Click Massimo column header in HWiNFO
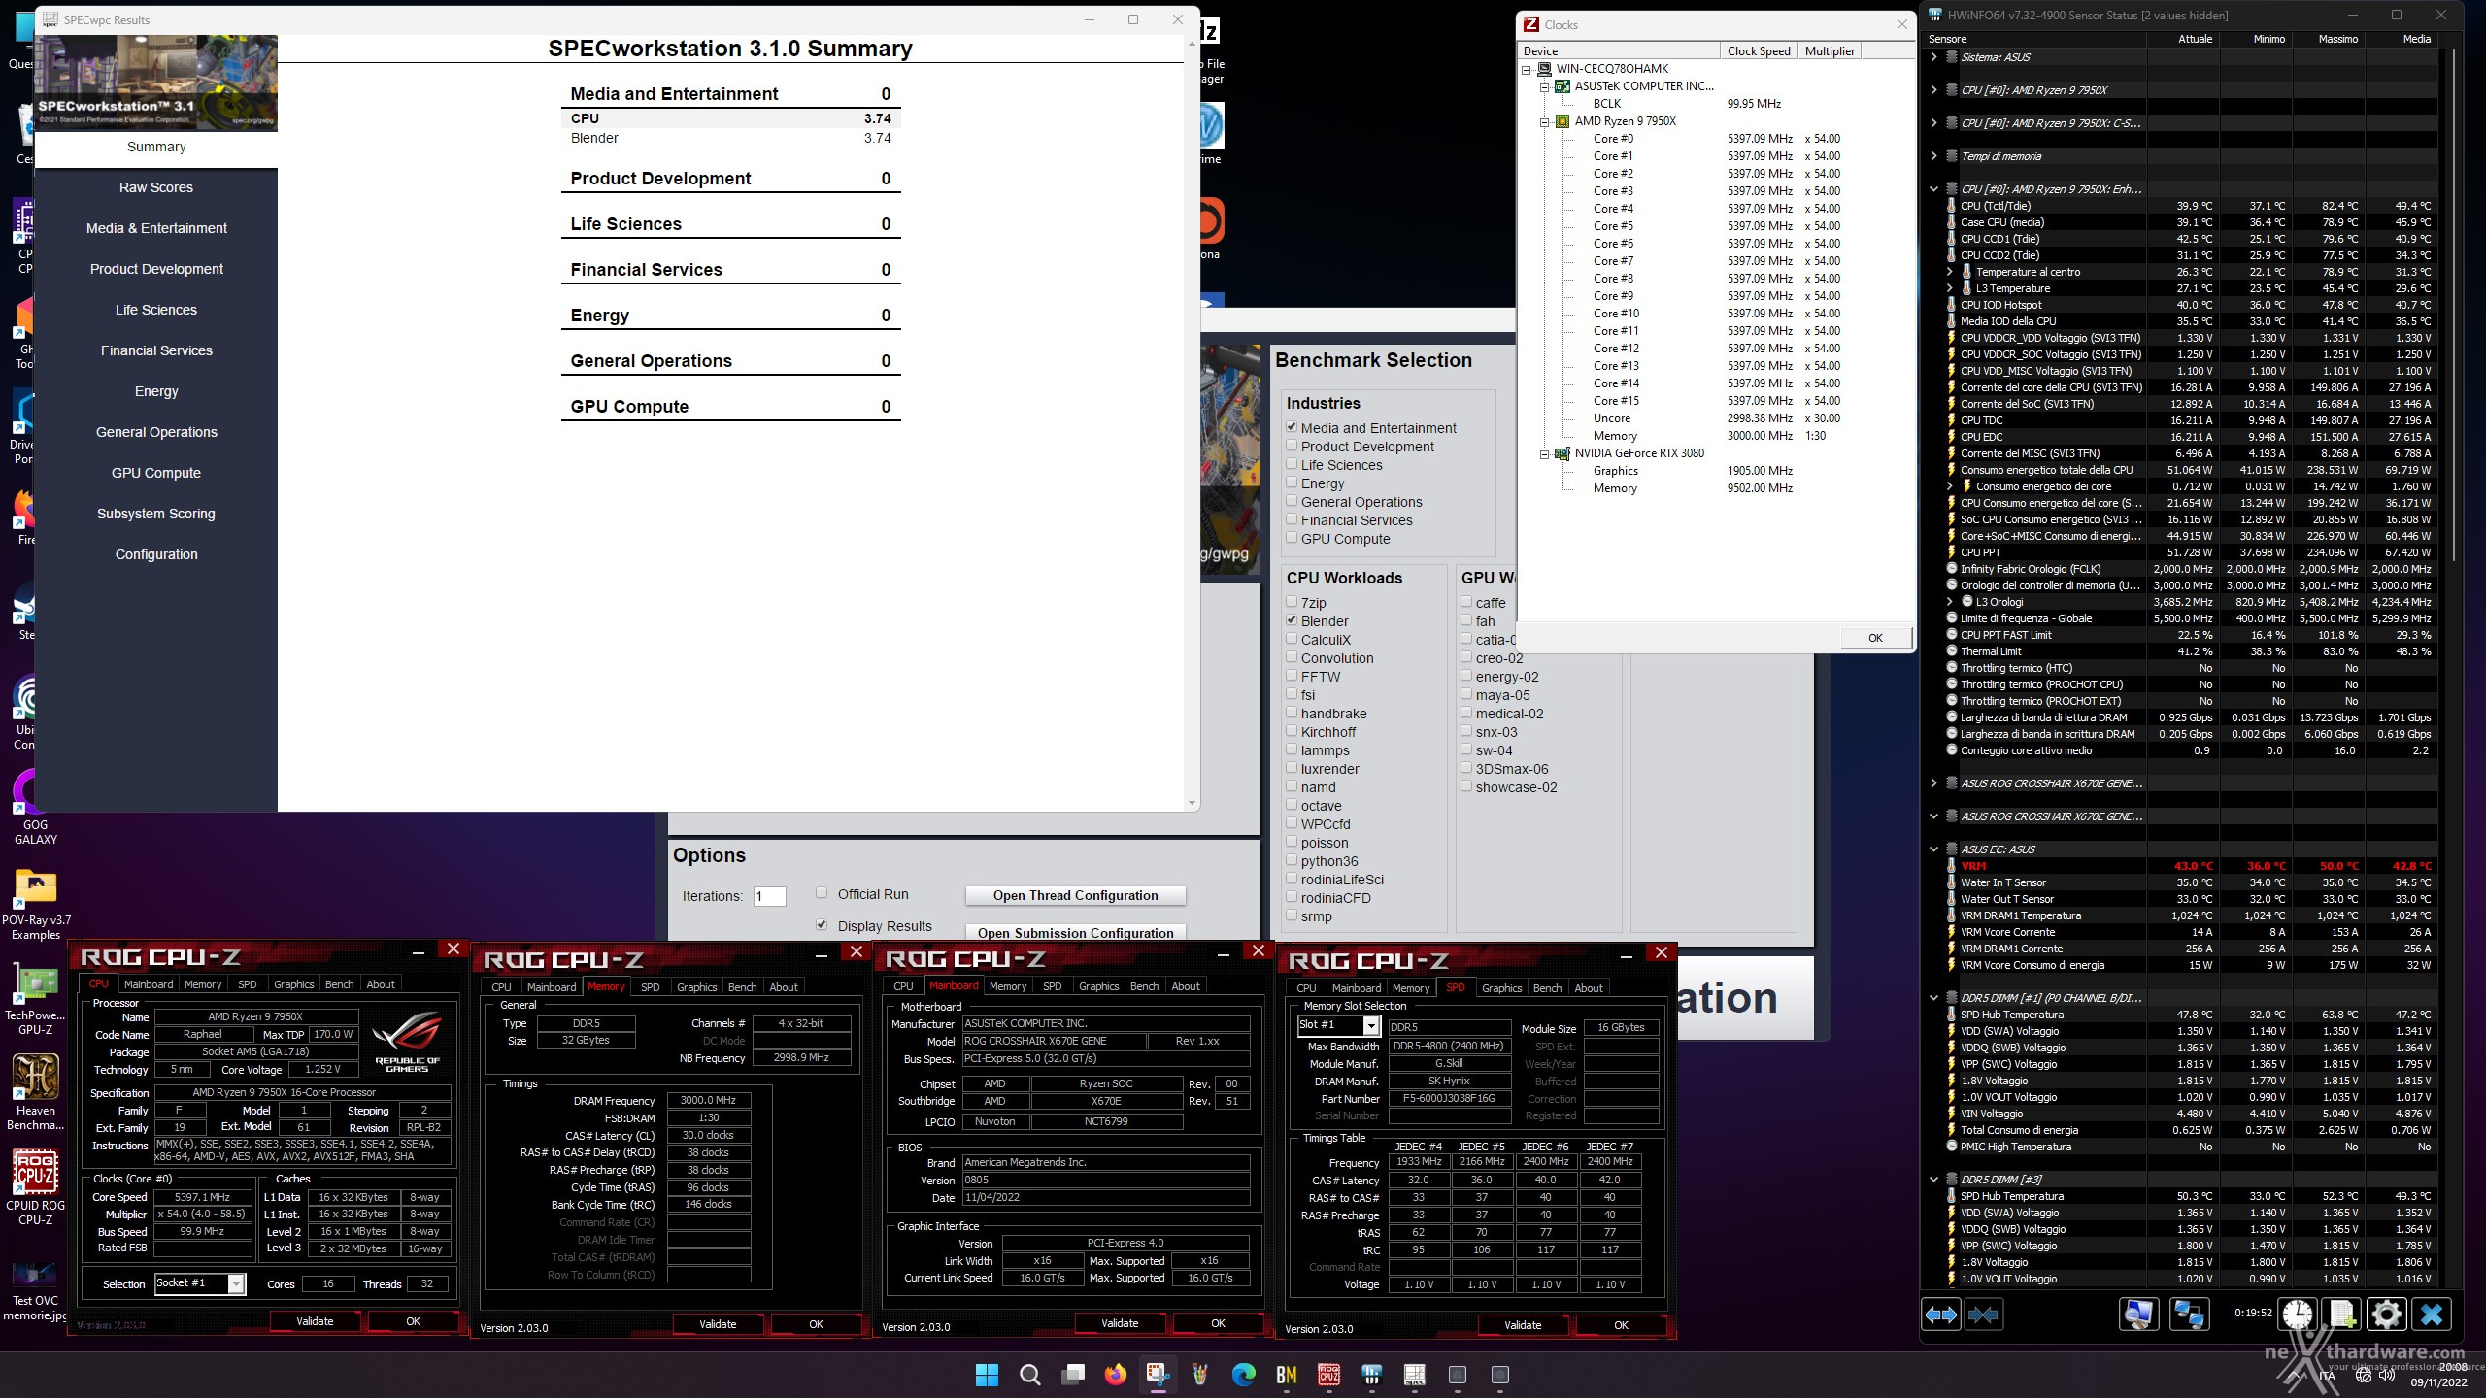Screen dimensions: 2486x1398 coord(2328,39)
